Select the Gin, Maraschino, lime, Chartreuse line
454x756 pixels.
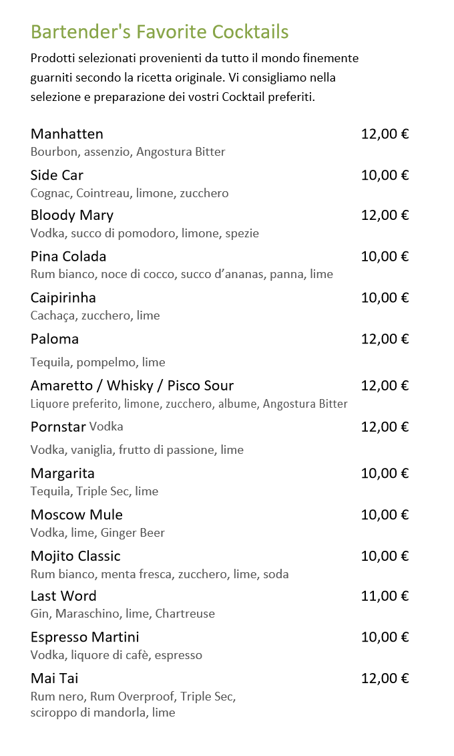(x=123, y=614)
